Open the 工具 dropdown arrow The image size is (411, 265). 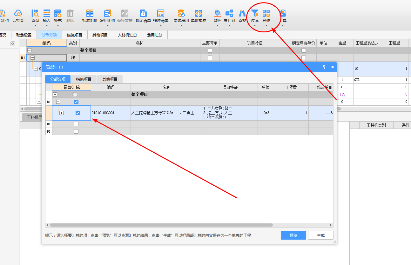click(283, 25)
